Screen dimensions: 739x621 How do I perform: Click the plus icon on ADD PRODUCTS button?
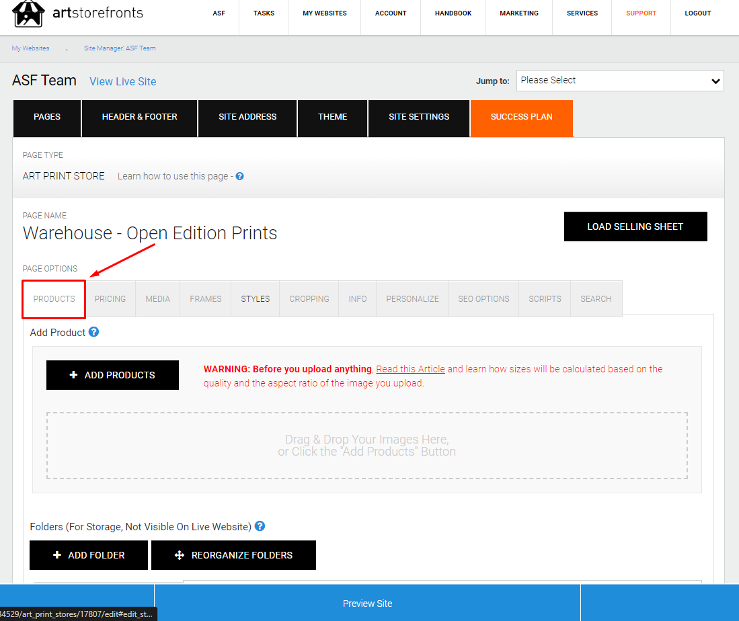pyautogui.click(x=74, y=374)
